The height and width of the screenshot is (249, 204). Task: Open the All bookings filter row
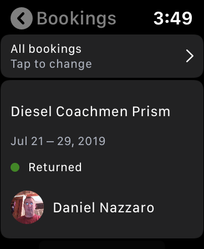(102, 56)
